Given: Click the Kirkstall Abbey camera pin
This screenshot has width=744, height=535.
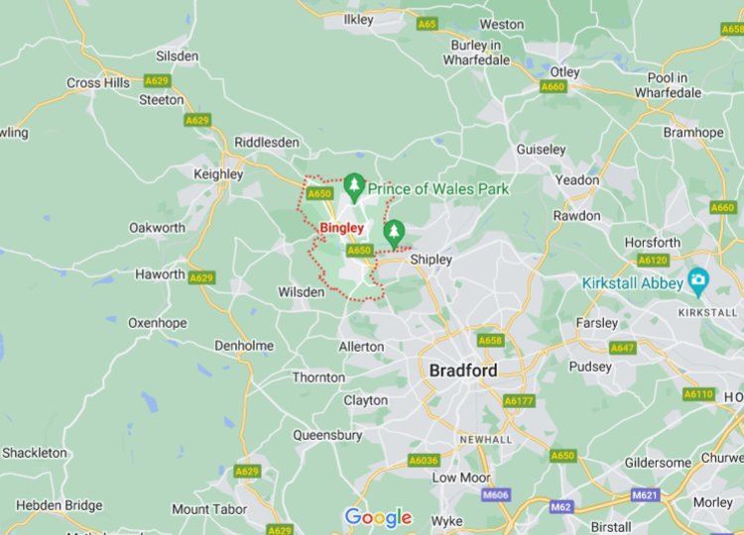Looking at the screenshot, I should pos(698,281).
